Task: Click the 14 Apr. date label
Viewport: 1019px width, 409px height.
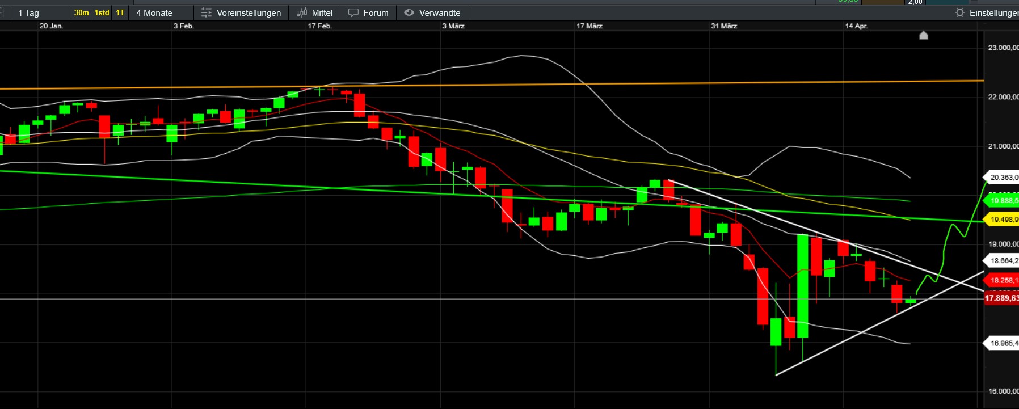Action: [856, 26]
